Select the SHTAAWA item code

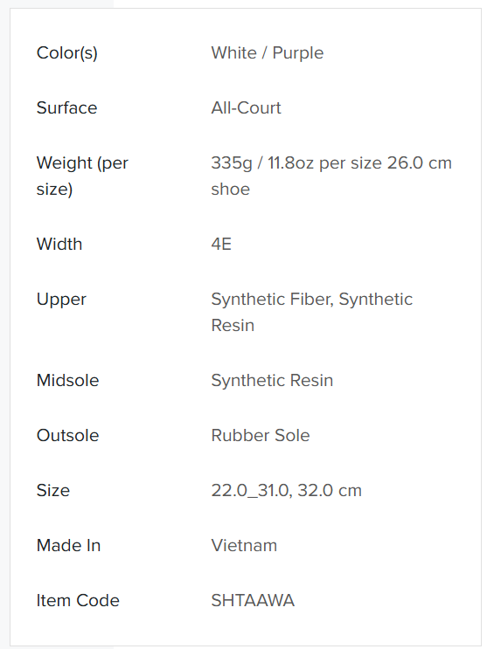click(x=253, y=600)
